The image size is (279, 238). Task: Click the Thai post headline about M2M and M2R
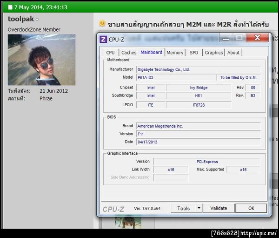pyautogui.click(x=188, y=24)
